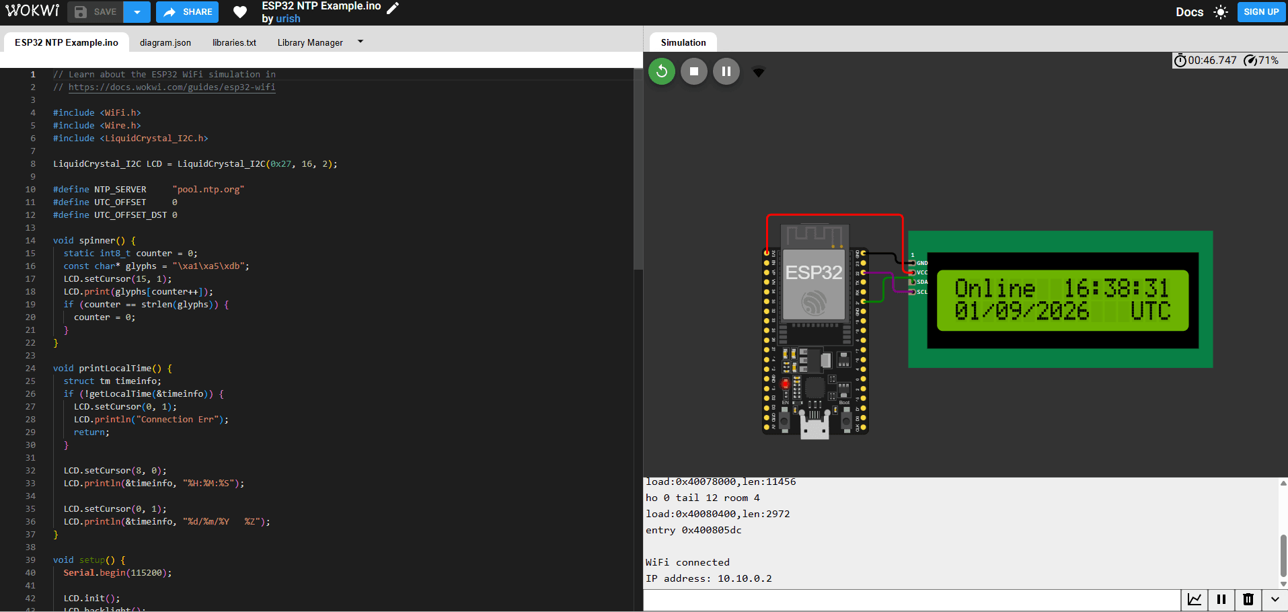Clear serial monitor with trash icon
The height and width of the screenshot is (612, 1288).
[x=1248, y=600]
